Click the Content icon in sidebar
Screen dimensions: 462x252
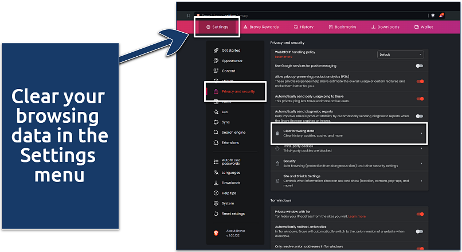pos(216,71)
